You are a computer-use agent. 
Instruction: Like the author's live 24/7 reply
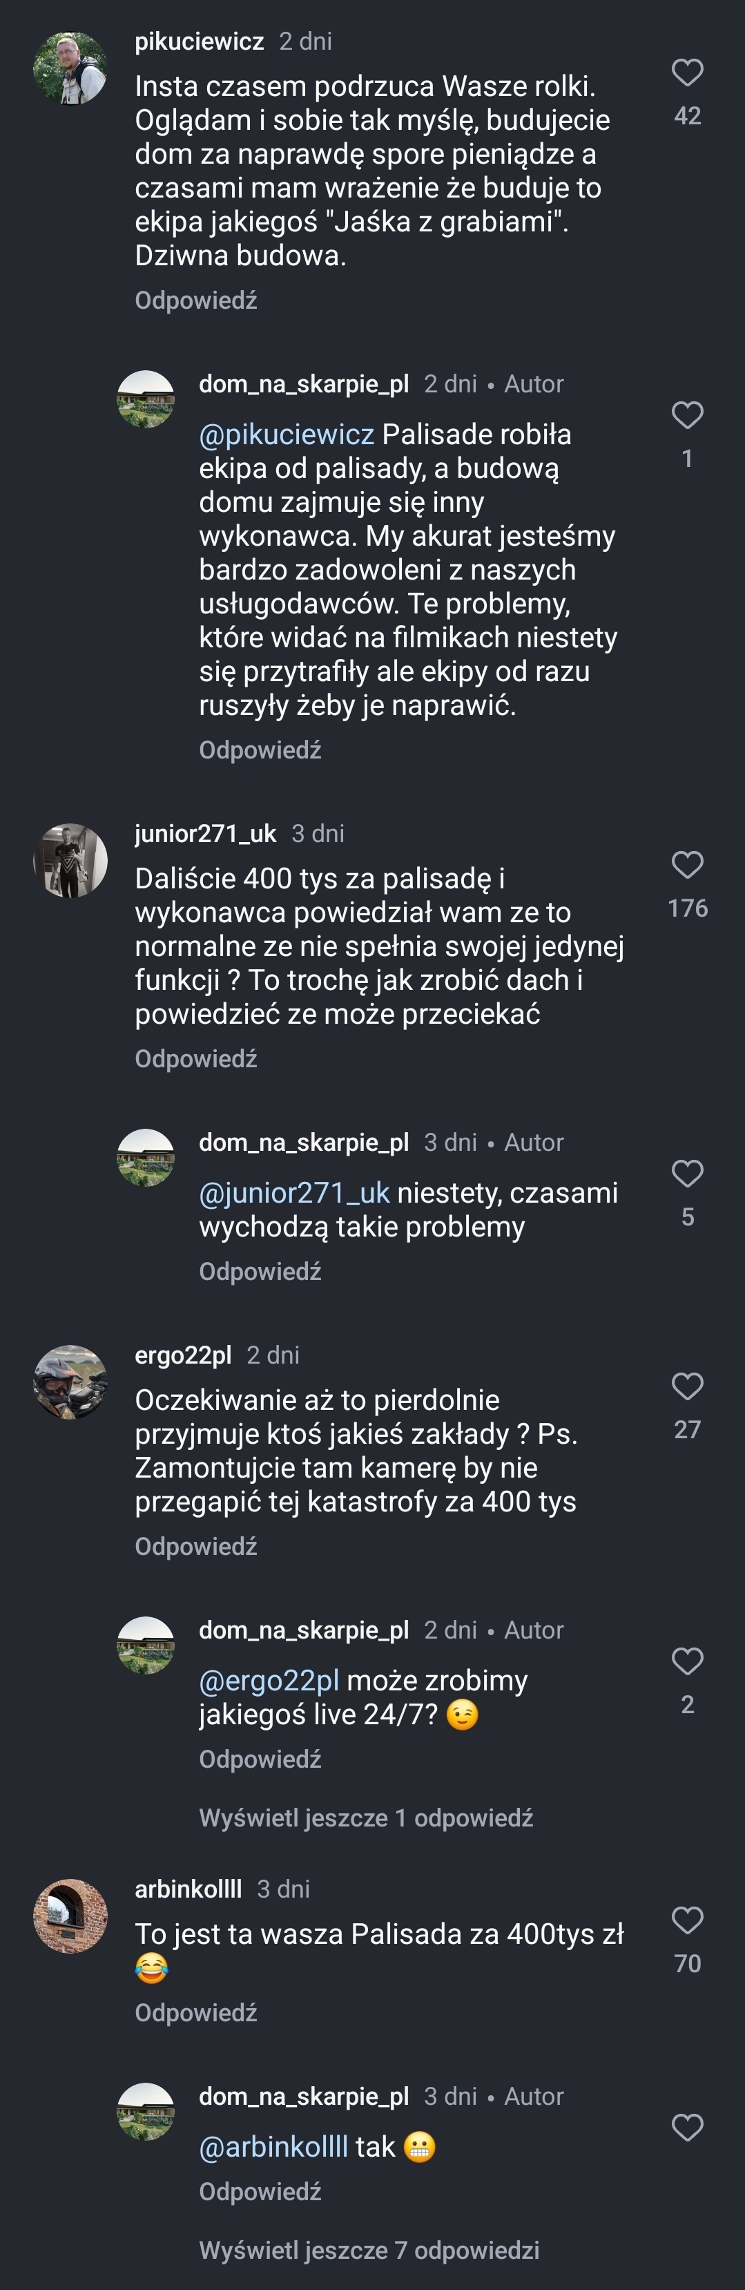[687, 1661]
